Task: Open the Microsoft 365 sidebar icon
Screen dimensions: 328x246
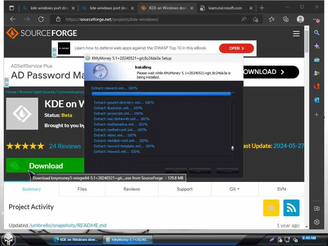Action: click(x=317, y=86)
